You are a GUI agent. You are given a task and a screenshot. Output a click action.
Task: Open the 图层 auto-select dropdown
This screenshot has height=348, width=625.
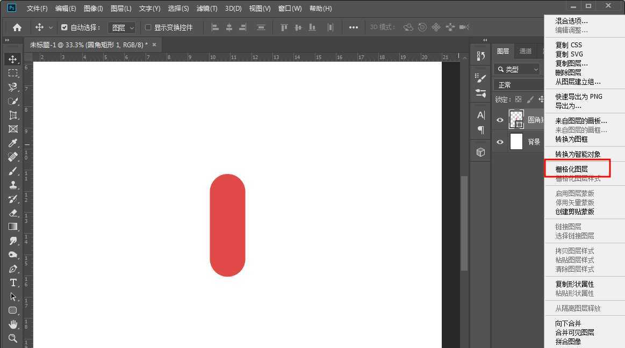point(122,27)
